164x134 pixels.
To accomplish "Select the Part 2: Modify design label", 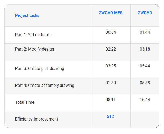I will pyautogui.click(x=35, y=49).
